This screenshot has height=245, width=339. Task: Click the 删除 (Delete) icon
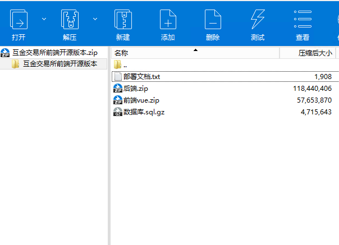(213, 20)
